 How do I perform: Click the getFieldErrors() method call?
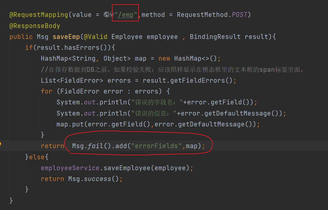(201, 81)
